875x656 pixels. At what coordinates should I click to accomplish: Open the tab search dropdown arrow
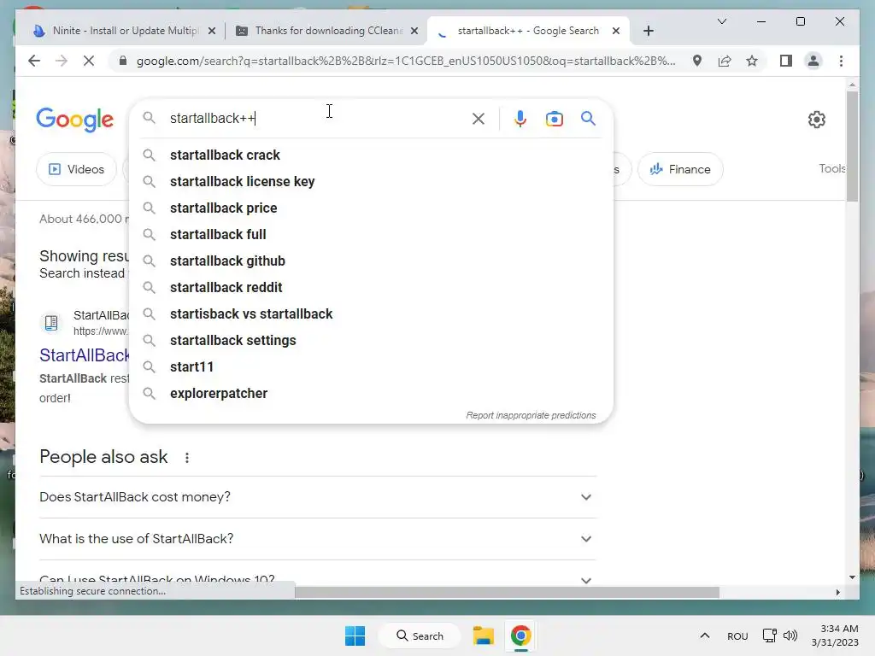click(721, 21)
